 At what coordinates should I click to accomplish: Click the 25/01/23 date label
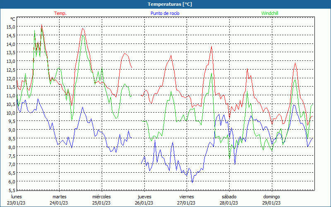pos(101,203)
